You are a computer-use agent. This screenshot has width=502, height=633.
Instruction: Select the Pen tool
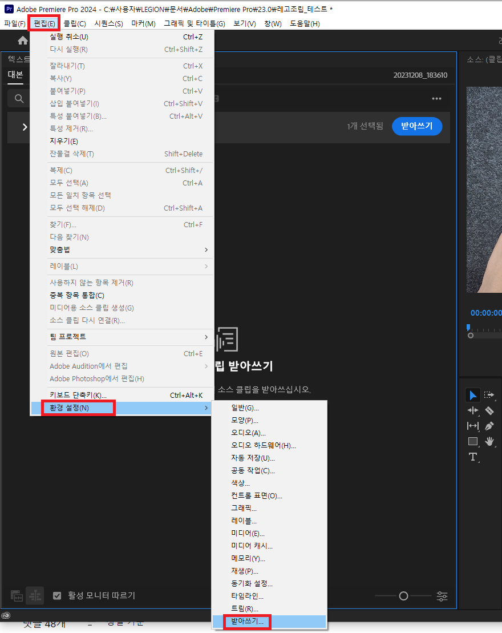489,426
